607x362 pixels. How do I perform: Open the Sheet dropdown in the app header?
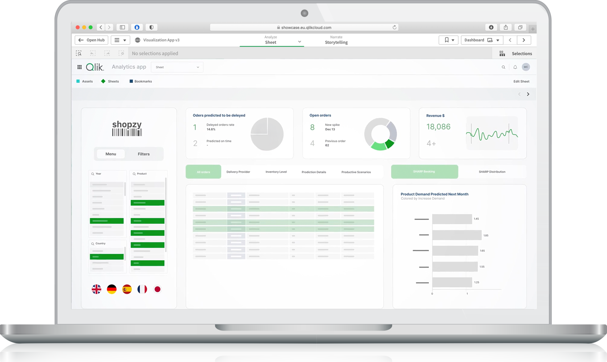point(177,67)
